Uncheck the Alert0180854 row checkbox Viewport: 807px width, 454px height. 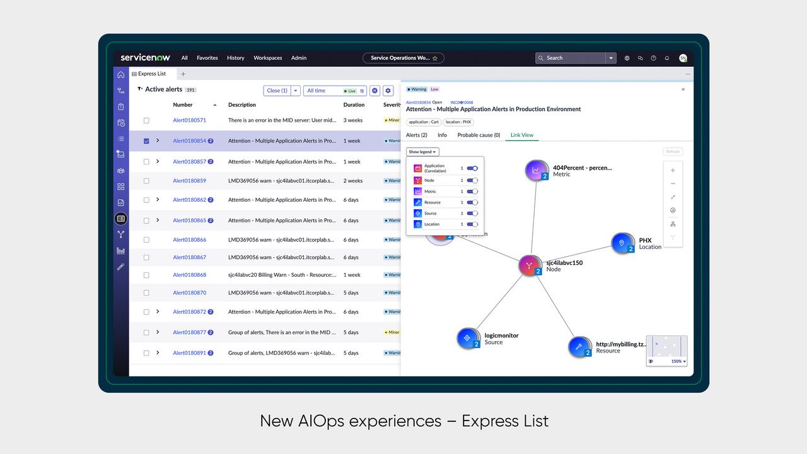(146, 141)
